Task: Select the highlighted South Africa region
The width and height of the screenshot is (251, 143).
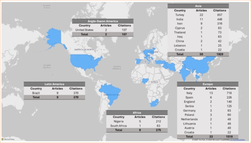Action: pos(154,103)
